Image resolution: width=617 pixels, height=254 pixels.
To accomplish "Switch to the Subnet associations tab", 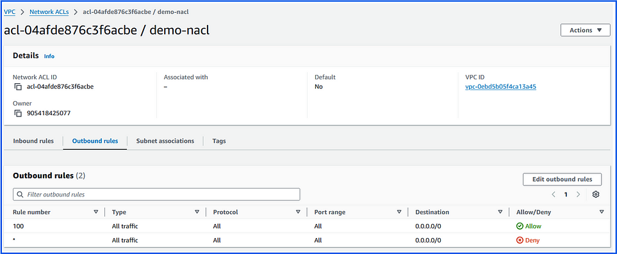I will coord(165,141).
